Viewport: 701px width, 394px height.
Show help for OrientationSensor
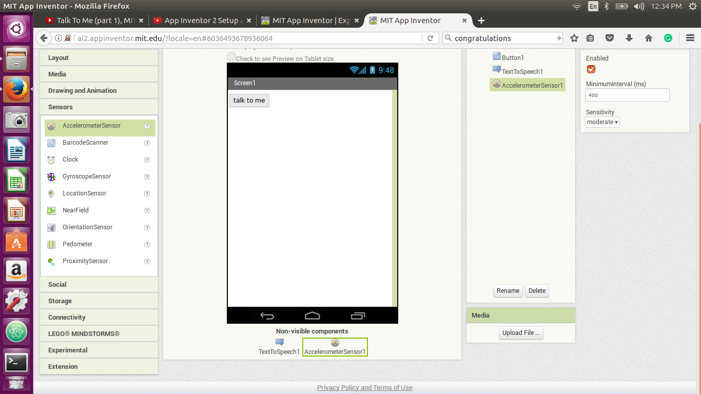tap(147, 227)
